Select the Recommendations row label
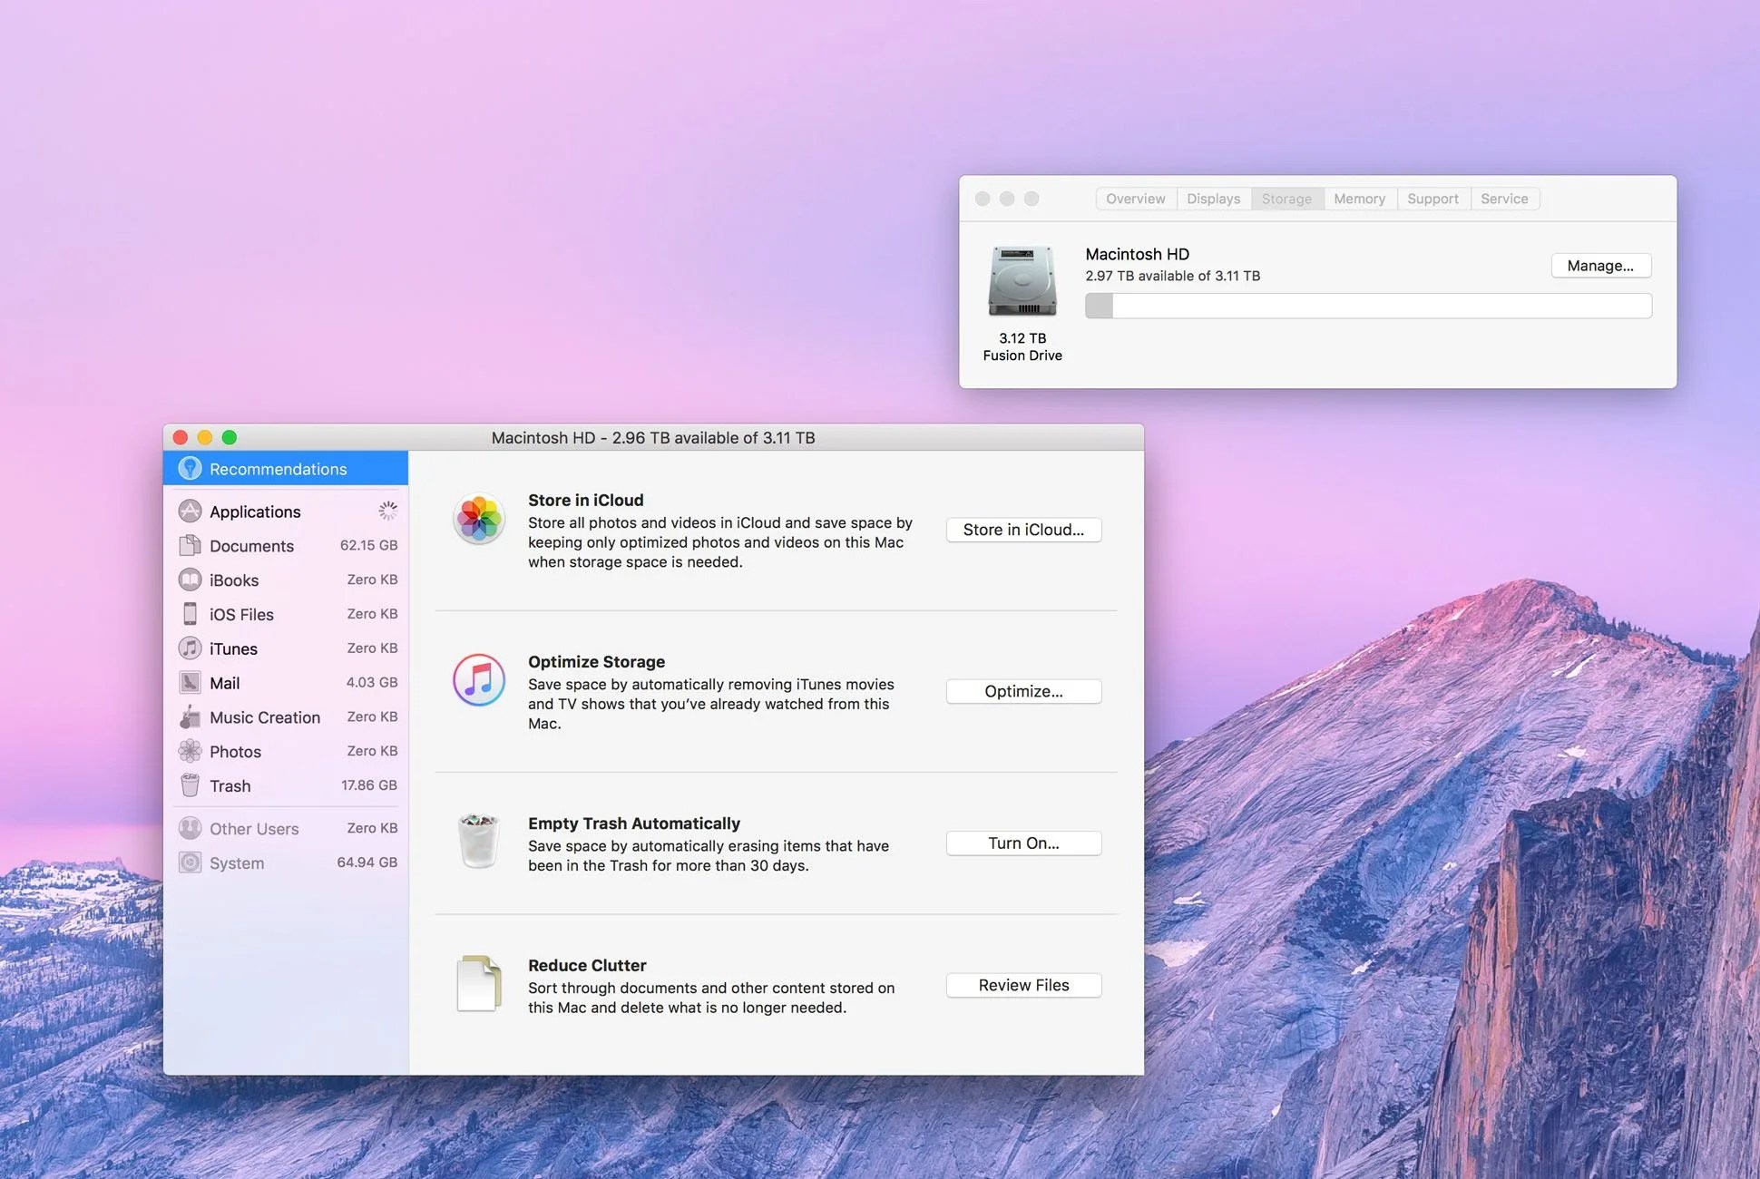The image size is (1760, 1179). (x=279, y=469)
